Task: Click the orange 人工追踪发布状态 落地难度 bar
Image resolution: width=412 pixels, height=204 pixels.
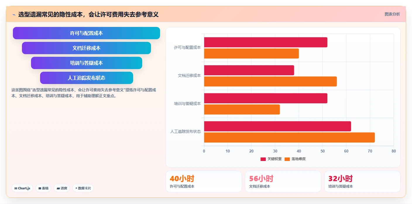Action: tap(289, 138)
